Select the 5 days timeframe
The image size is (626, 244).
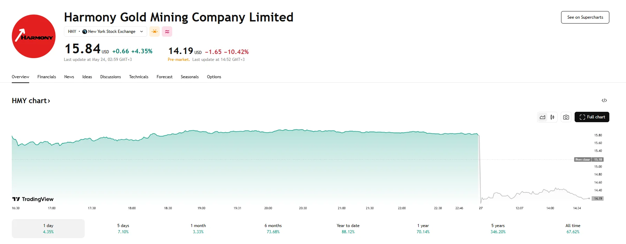point(123,228)
